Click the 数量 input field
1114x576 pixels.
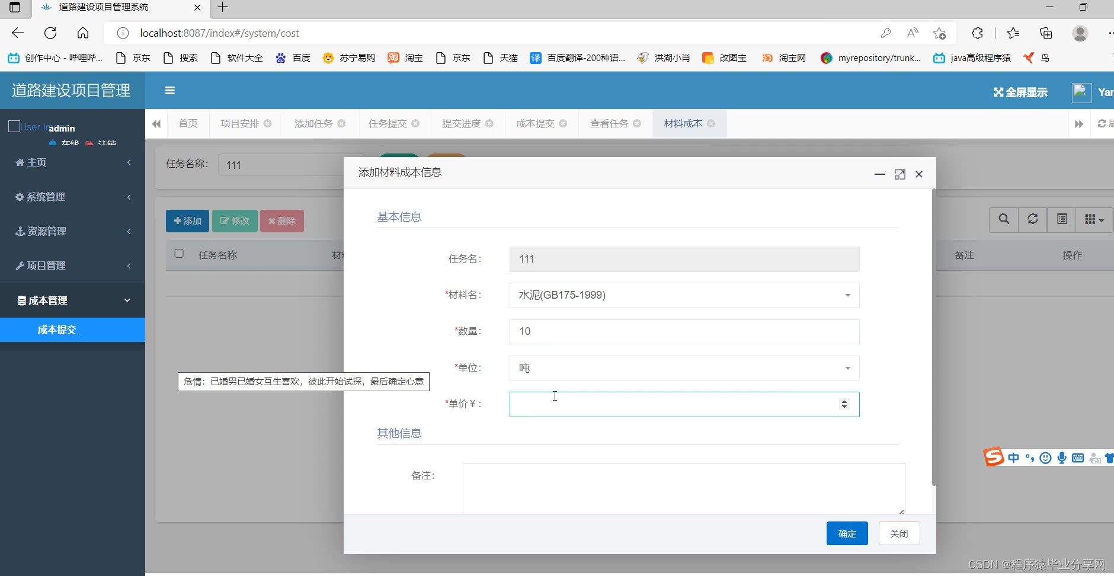pos(684,332)
